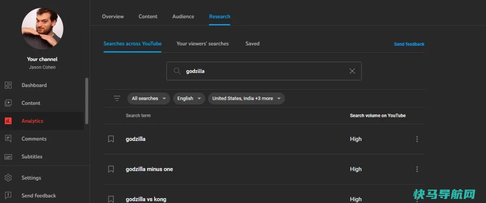Bookmark the 'godzilla minus one' term
Viewport: 486px width, 203px height.
pyautogui.click(x=111, y=169)
